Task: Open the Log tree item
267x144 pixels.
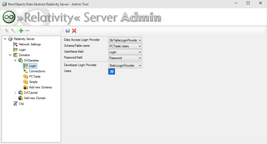Action: pyautogui.click(x=21, y=103)
